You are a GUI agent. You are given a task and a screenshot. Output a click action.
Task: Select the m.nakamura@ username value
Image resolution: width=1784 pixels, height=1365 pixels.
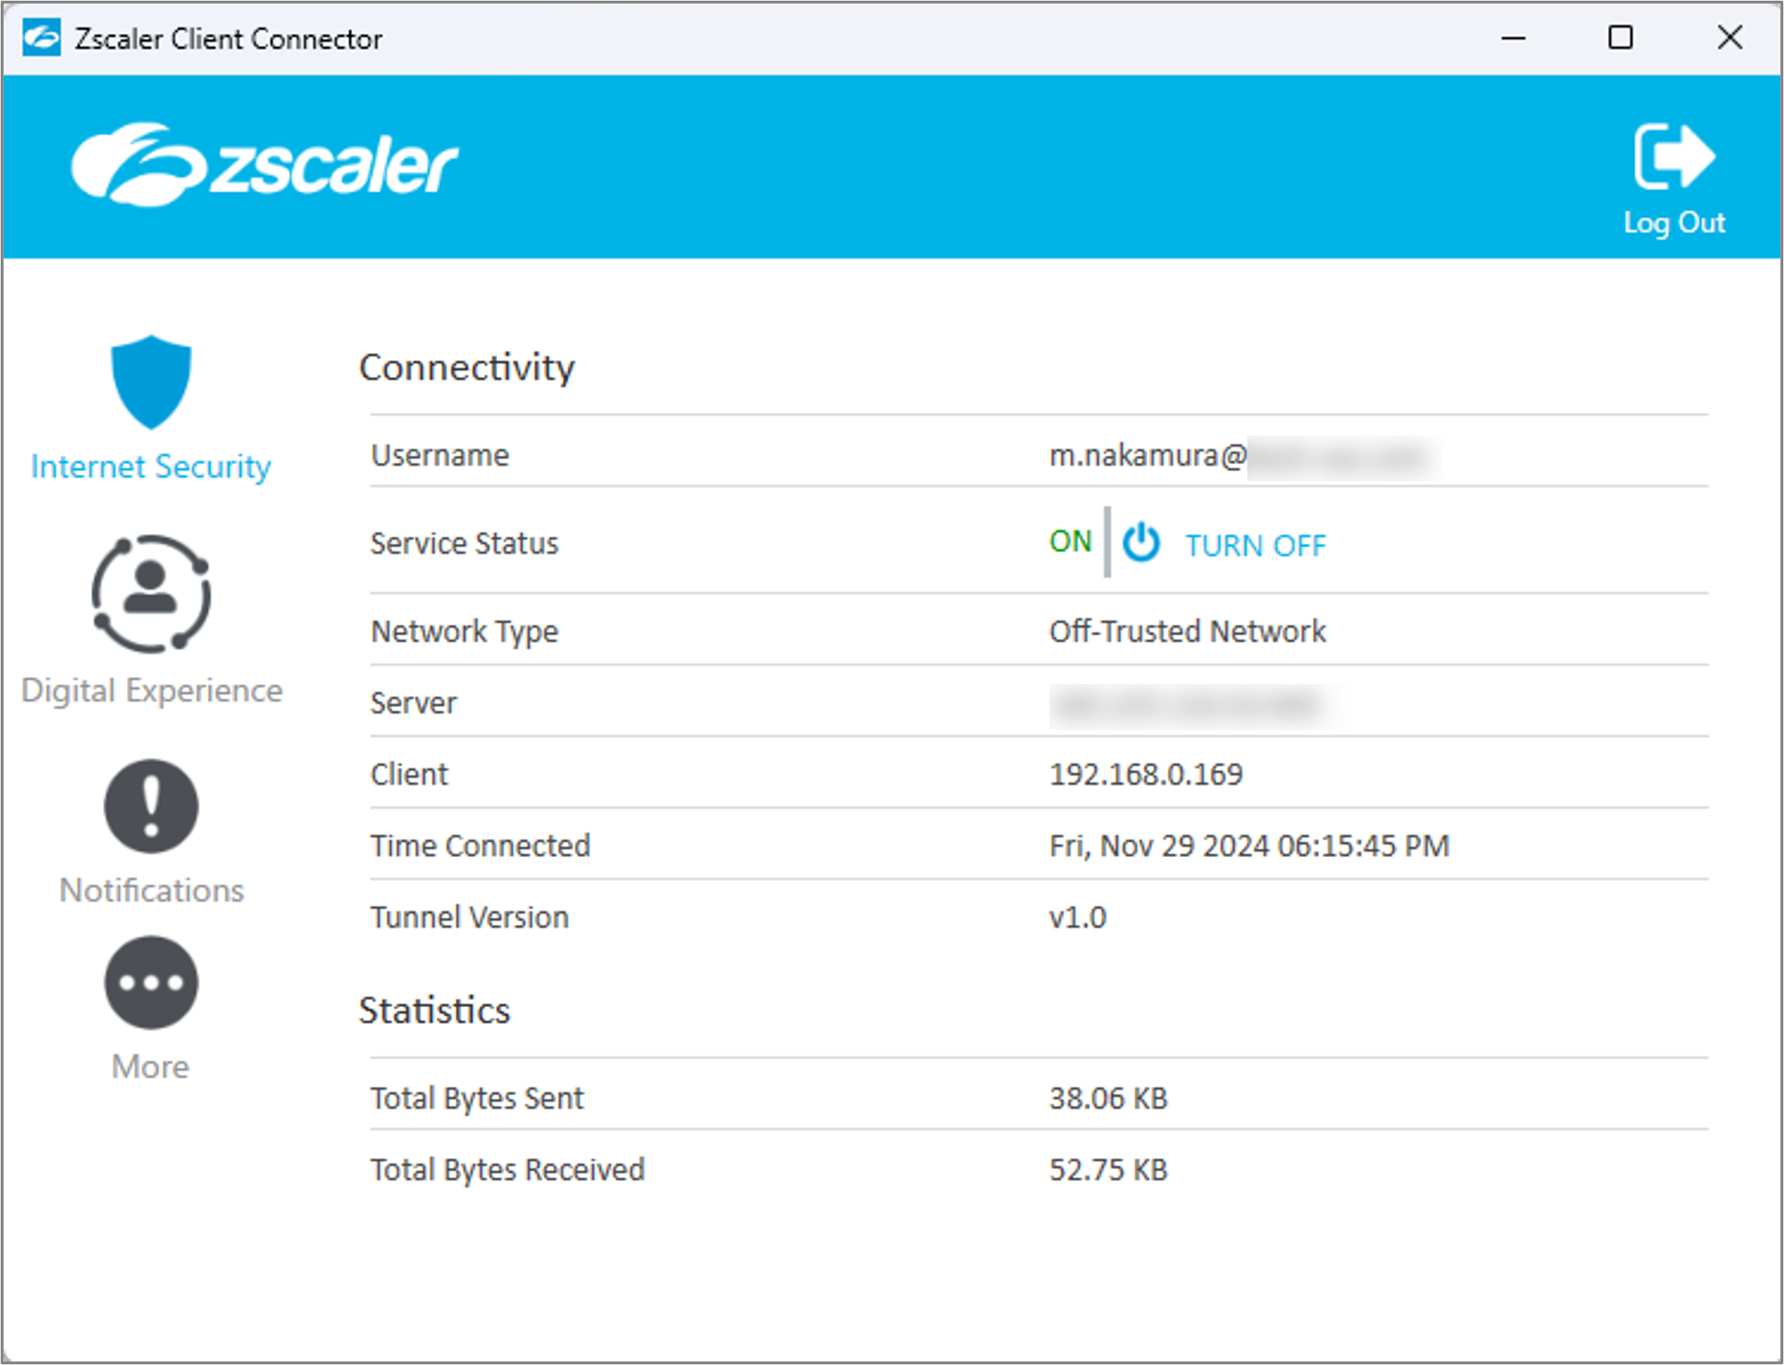[x=1148, y=456]
